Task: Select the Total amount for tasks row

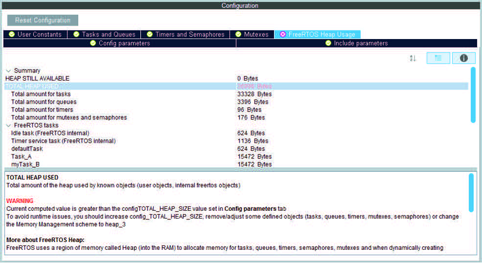Action: click(236, 94)
